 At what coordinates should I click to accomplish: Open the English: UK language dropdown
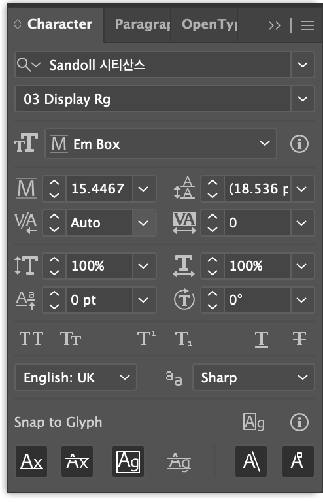tap(76, 377)
